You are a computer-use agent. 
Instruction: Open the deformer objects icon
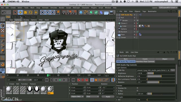101,12
